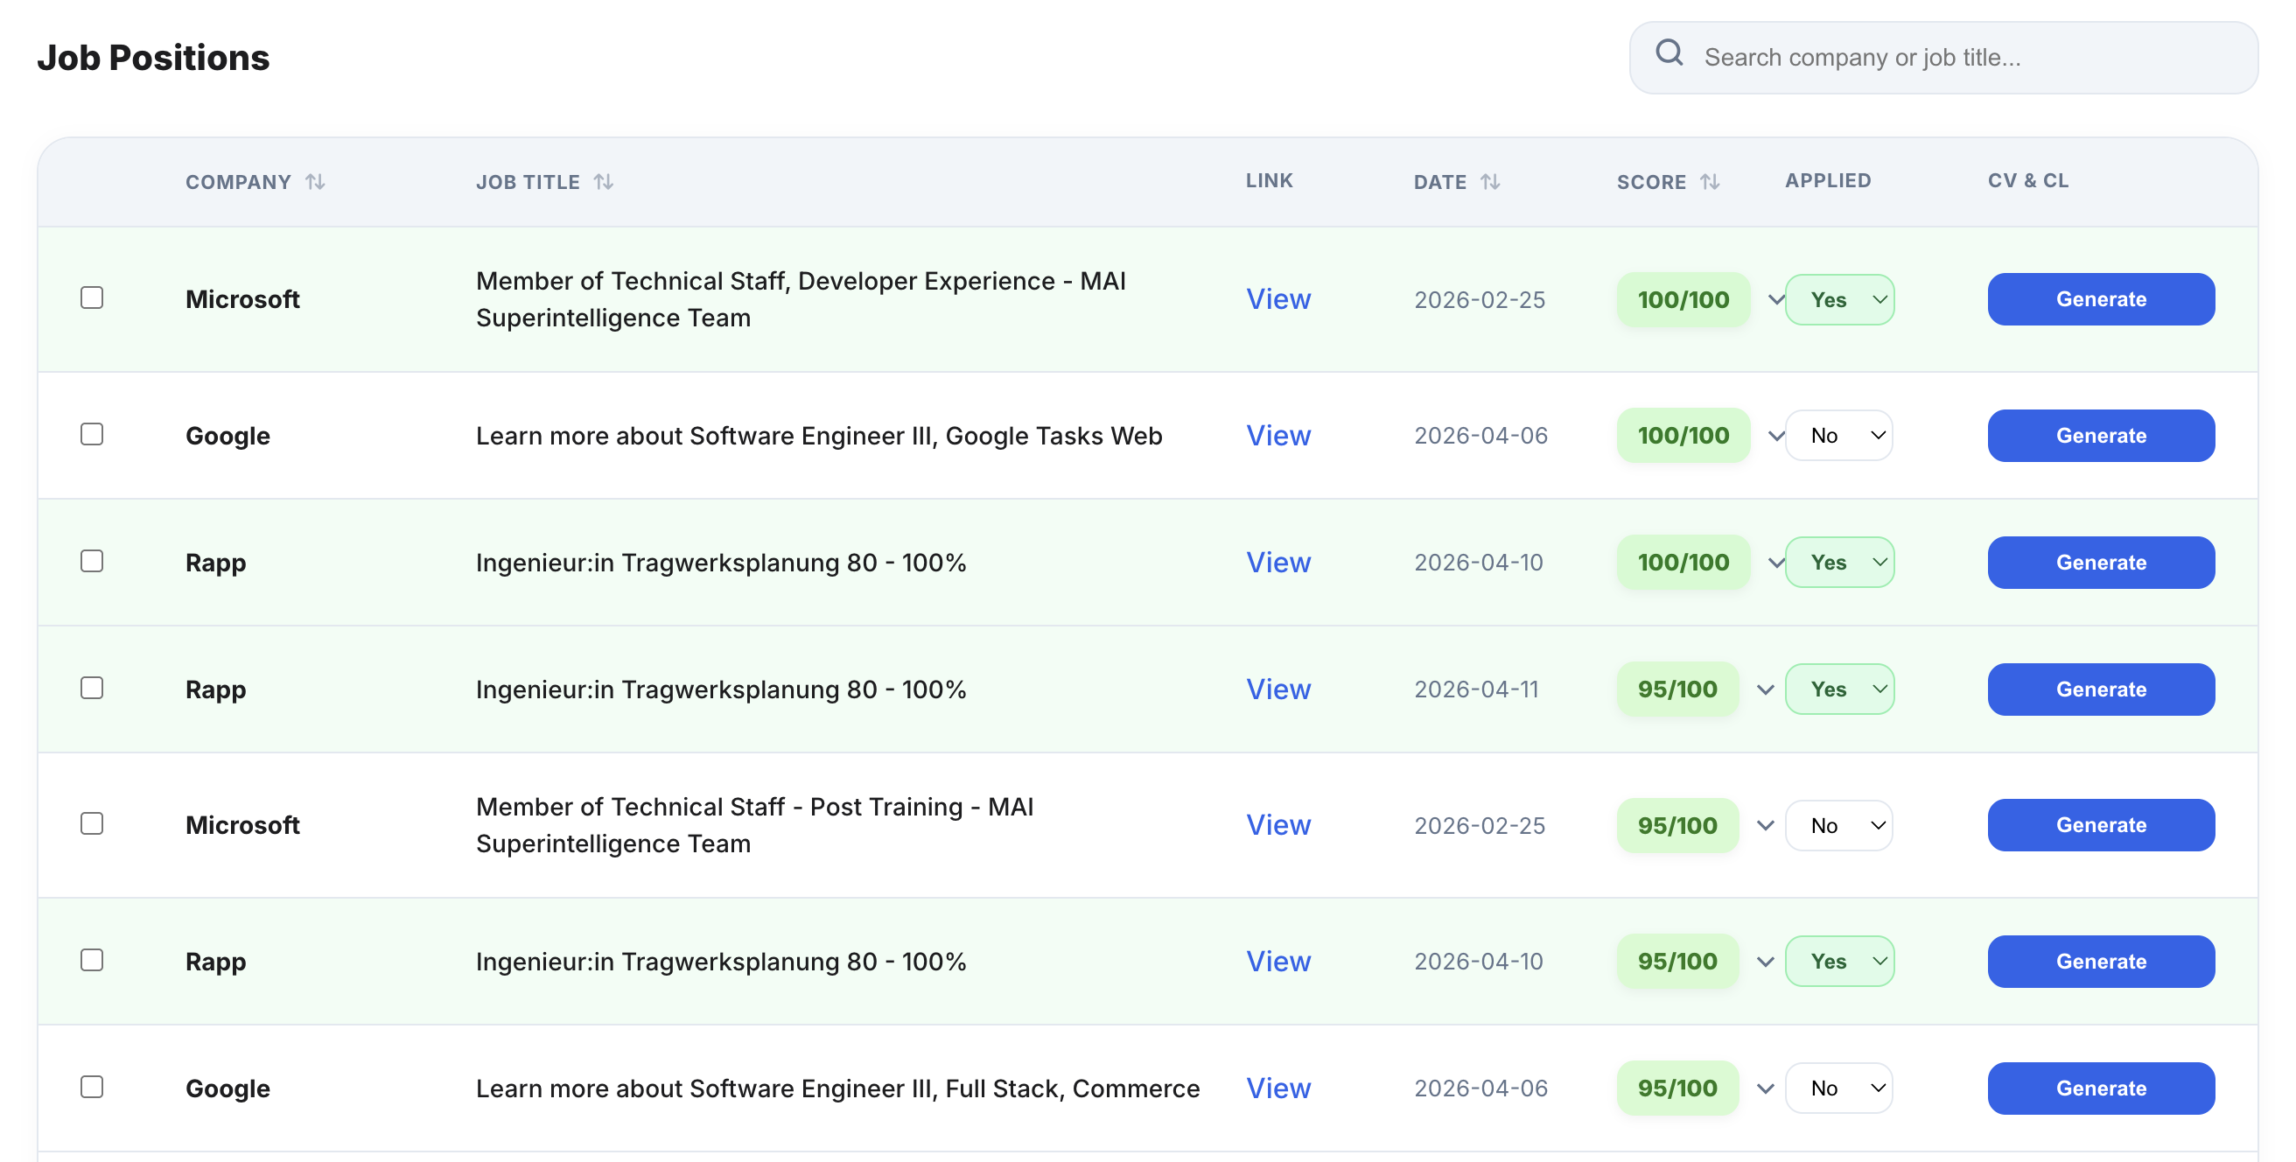
Task: Generate CV for Rapp 2026-04-11 job
Action: [2101, 689]
